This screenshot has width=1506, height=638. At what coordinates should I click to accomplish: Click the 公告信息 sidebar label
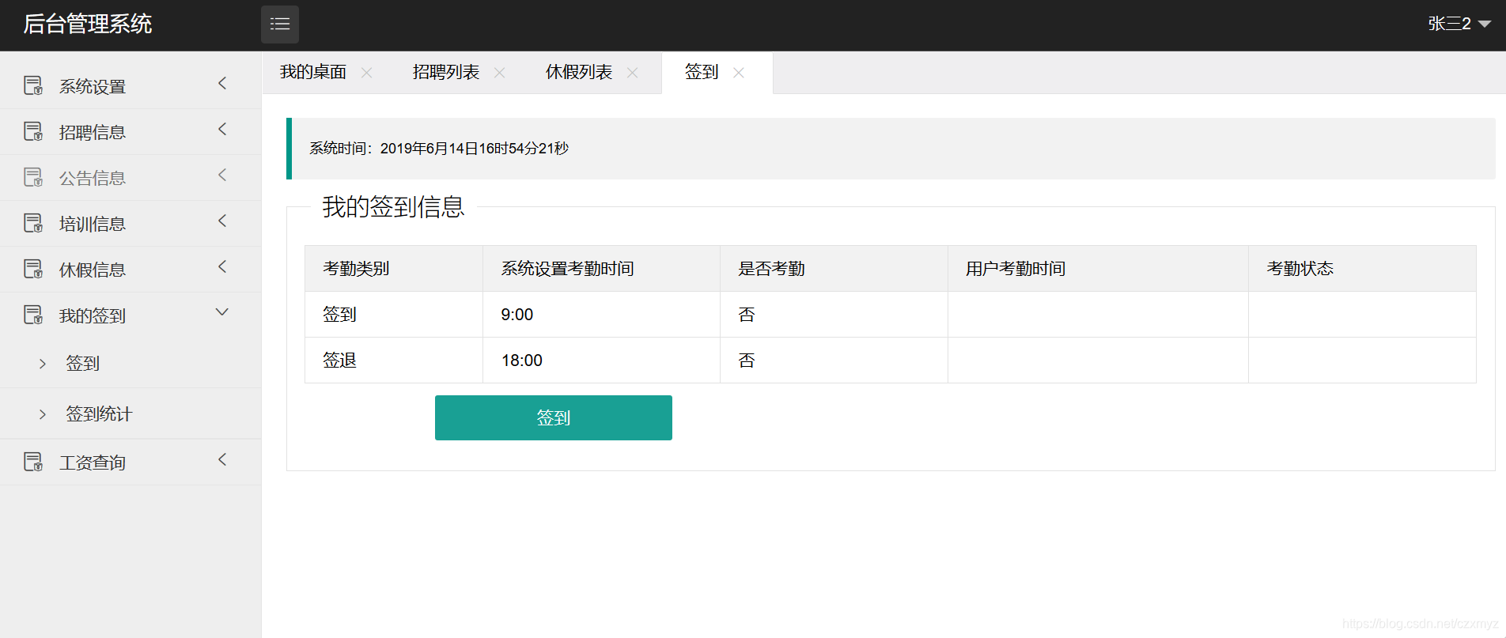coord(93,178)
